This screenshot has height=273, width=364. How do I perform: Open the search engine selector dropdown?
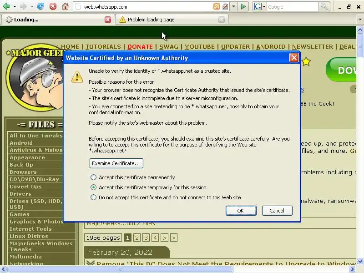point(264,7)
